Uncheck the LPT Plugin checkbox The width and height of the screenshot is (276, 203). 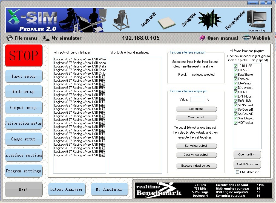(x=235, y=96)
